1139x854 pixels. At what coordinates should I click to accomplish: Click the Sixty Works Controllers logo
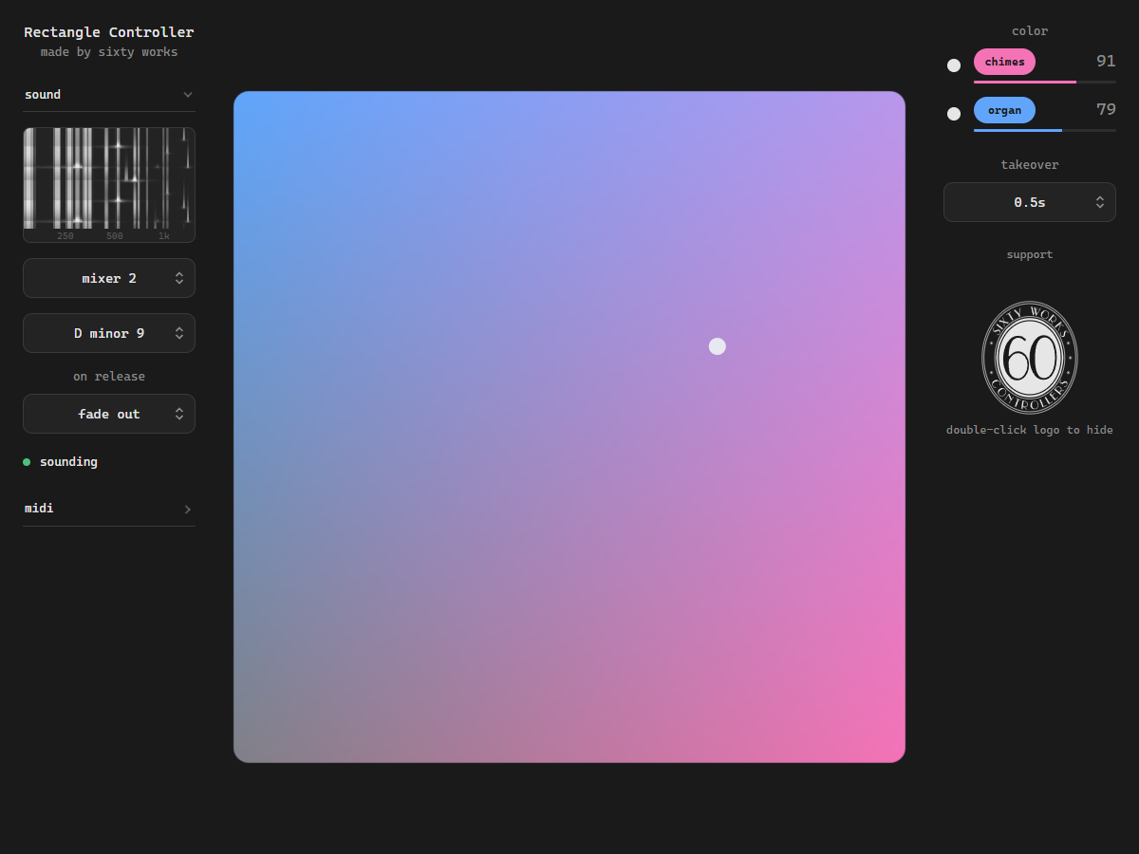click(1030, 358)
